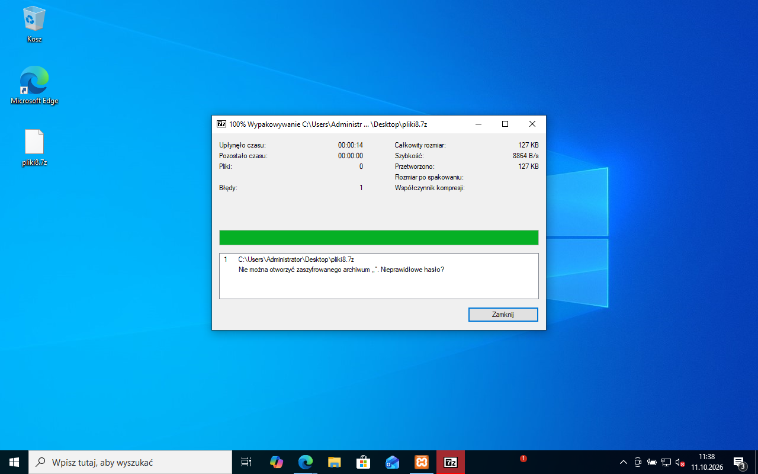Click the muted volume tray icon

pyautogui.click(x=680, y=462)
